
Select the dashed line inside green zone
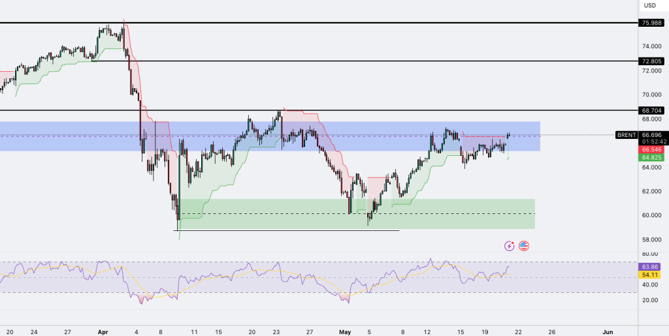click(357, 214)
